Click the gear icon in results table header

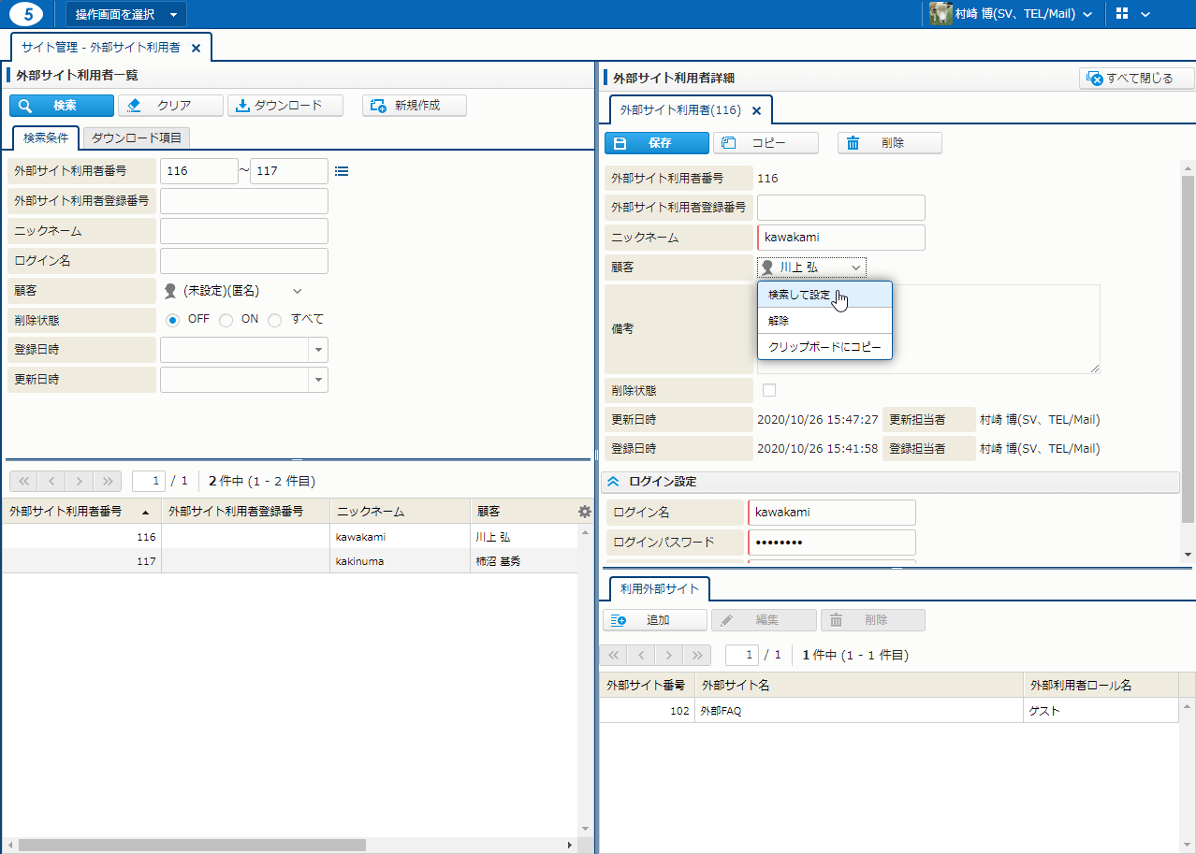pyautogui.click(x=585, y=512)
